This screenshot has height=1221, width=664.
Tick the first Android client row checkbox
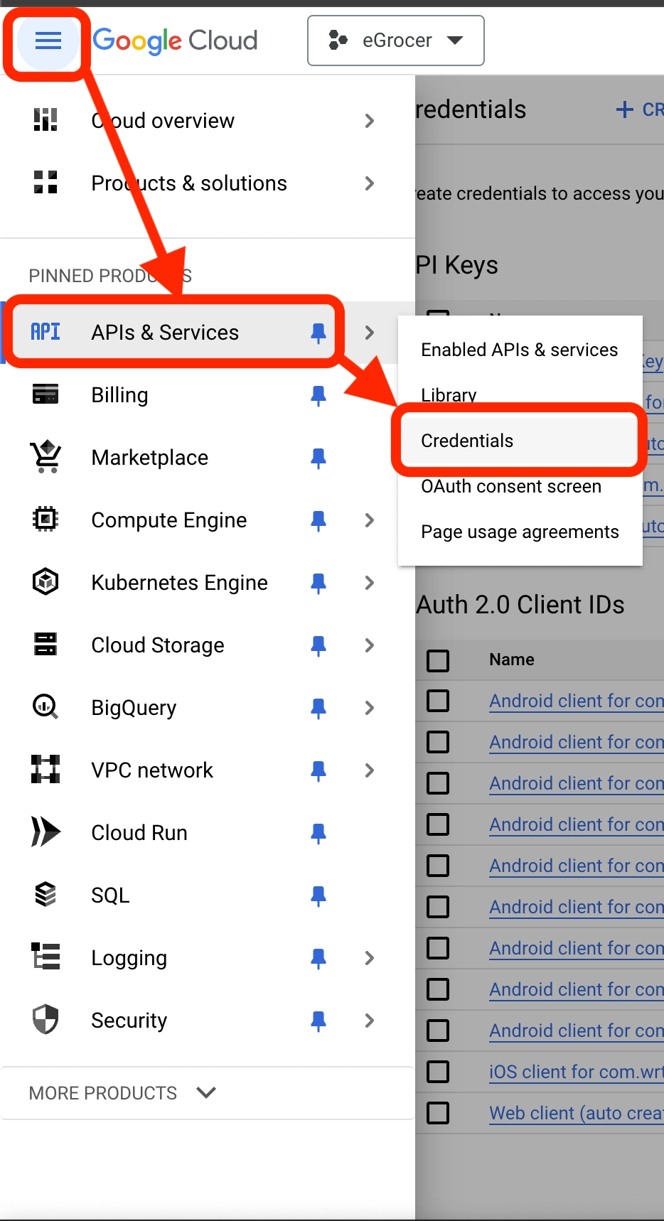tap(438, 701)
